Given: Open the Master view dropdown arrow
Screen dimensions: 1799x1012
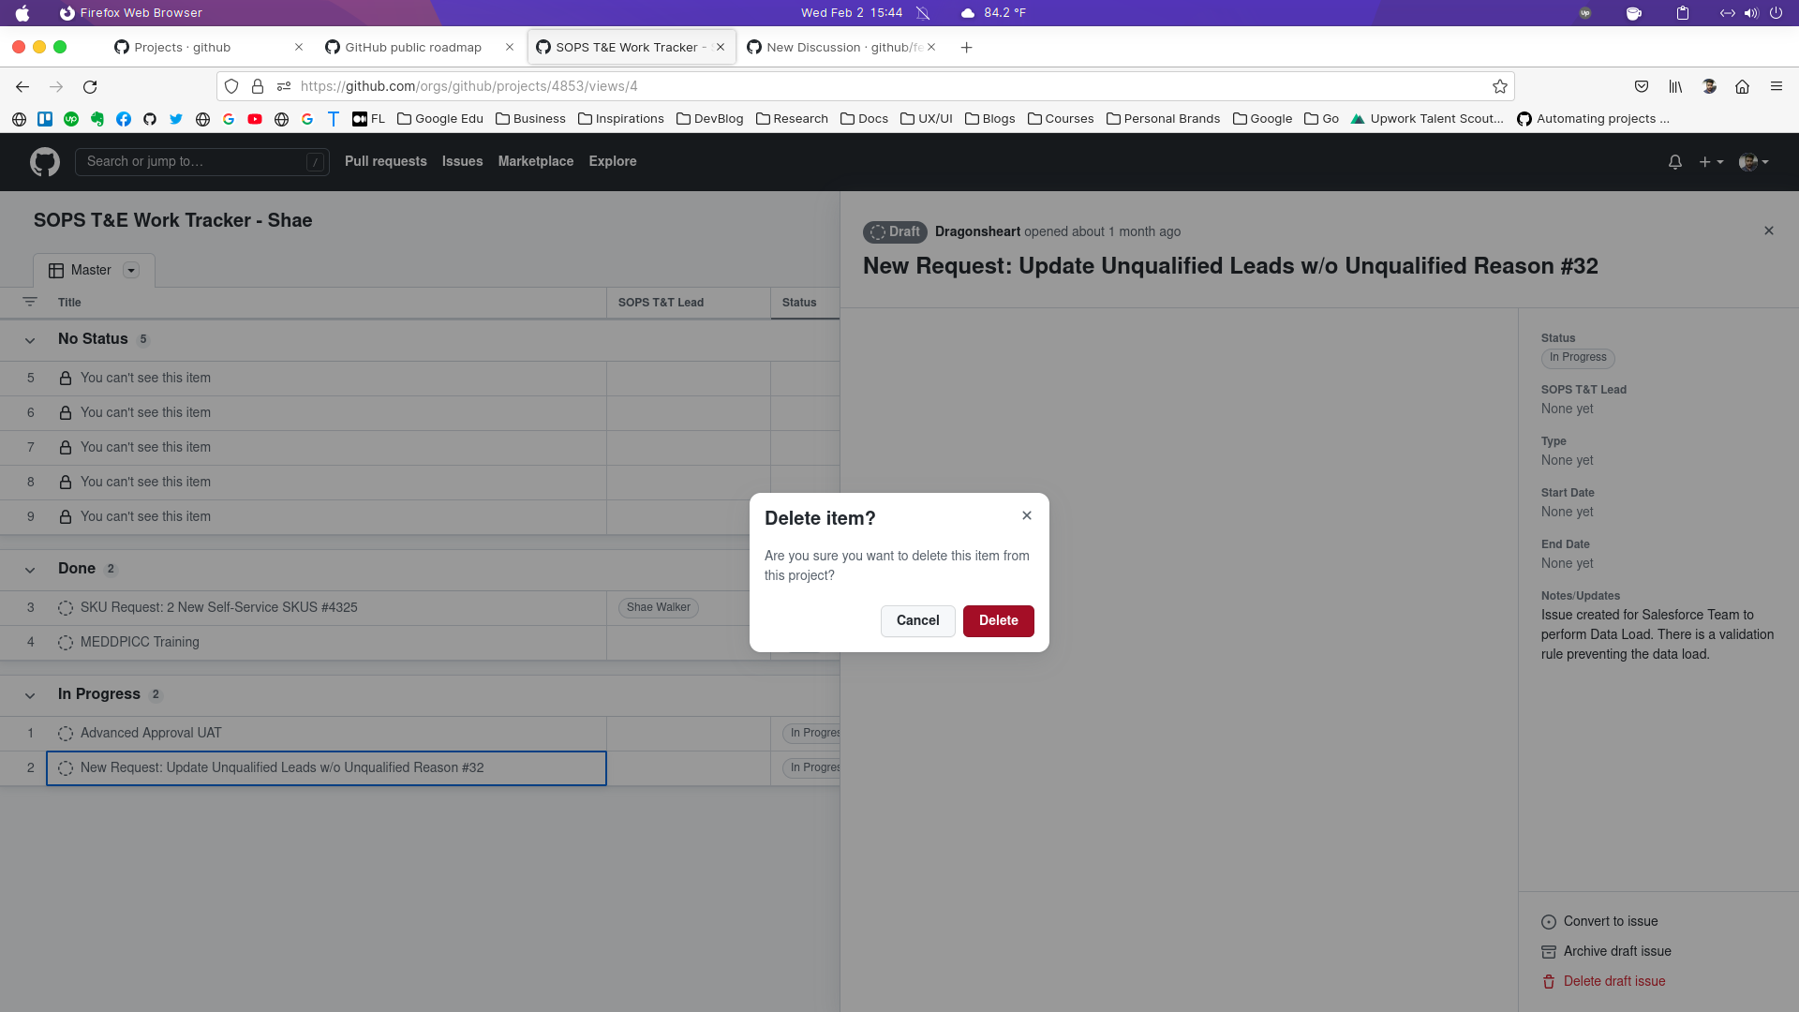Looking at the screenshot, I should [x=131, y=271].
